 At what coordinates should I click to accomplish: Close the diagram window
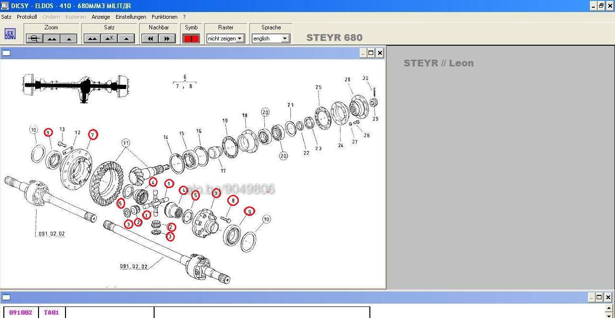[379, 53]
